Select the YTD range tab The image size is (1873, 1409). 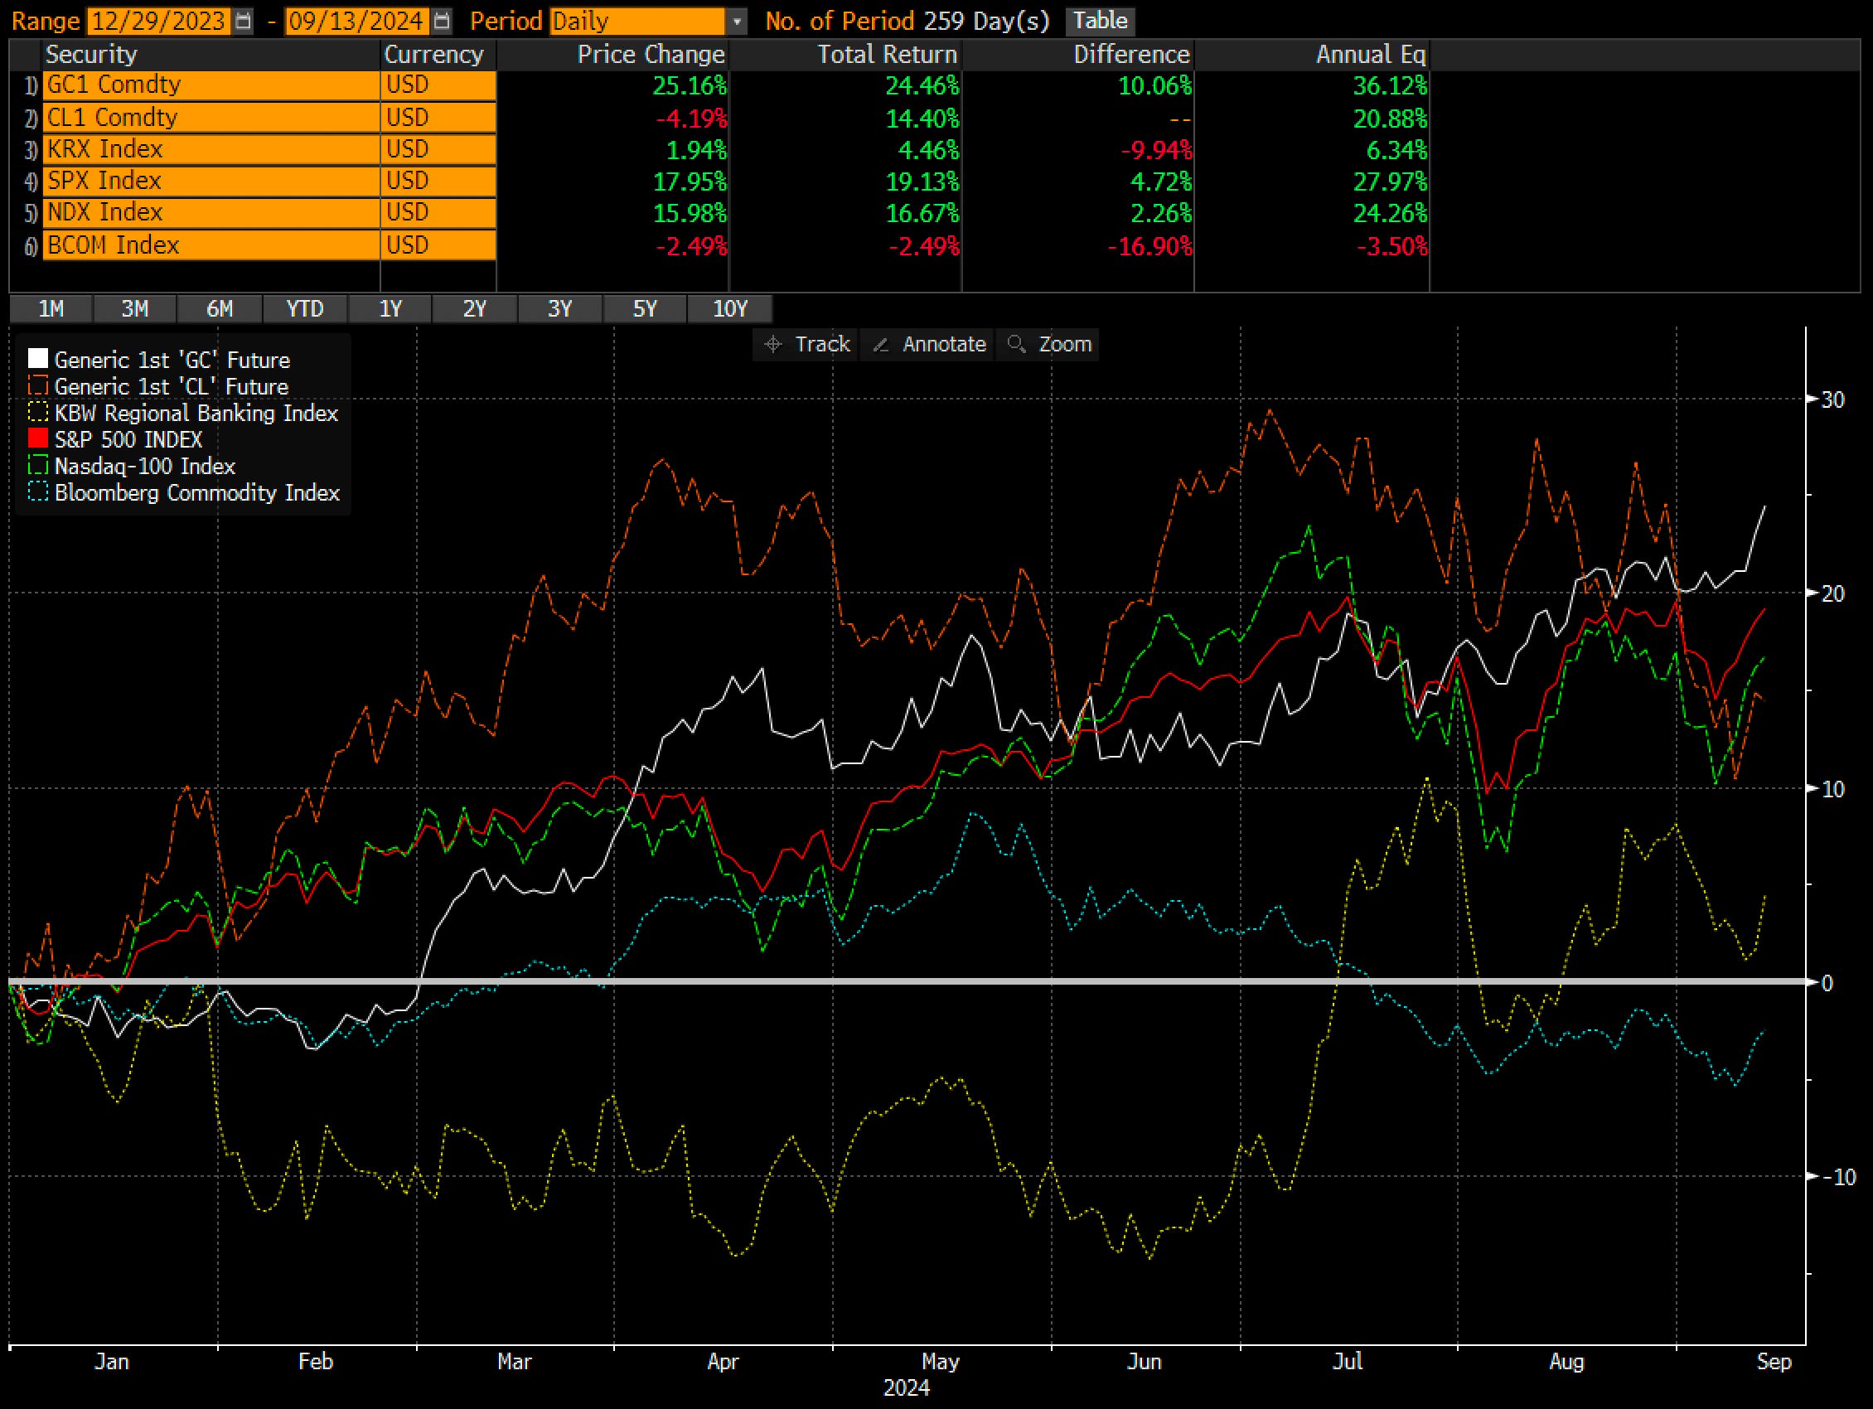coord(305,309)
